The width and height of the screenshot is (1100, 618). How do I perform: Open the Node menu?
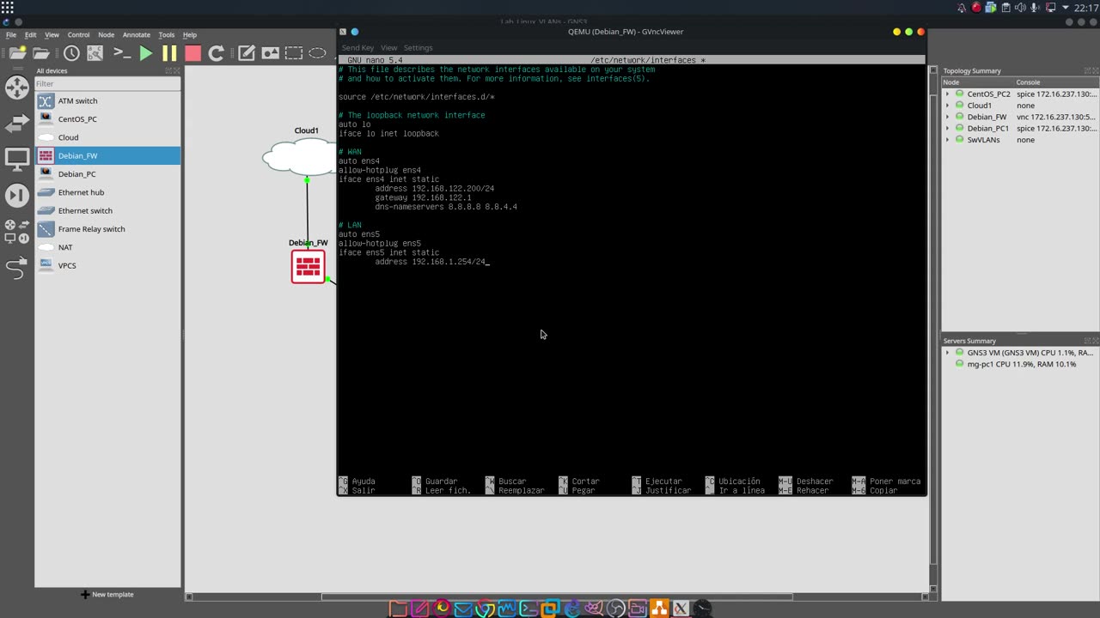(x=106, y=35)
